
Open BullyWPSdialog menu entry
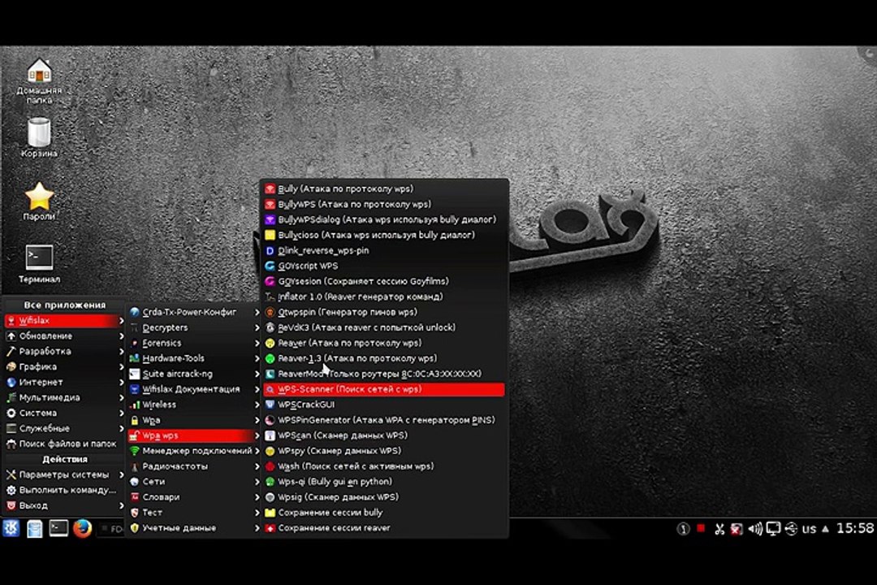384,219
